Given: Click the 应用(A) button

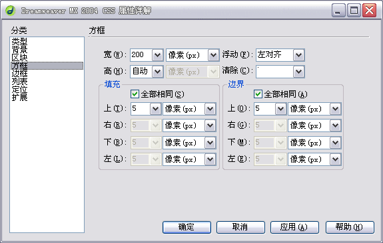Looking at the screenshot, I should tap(294, 227).
